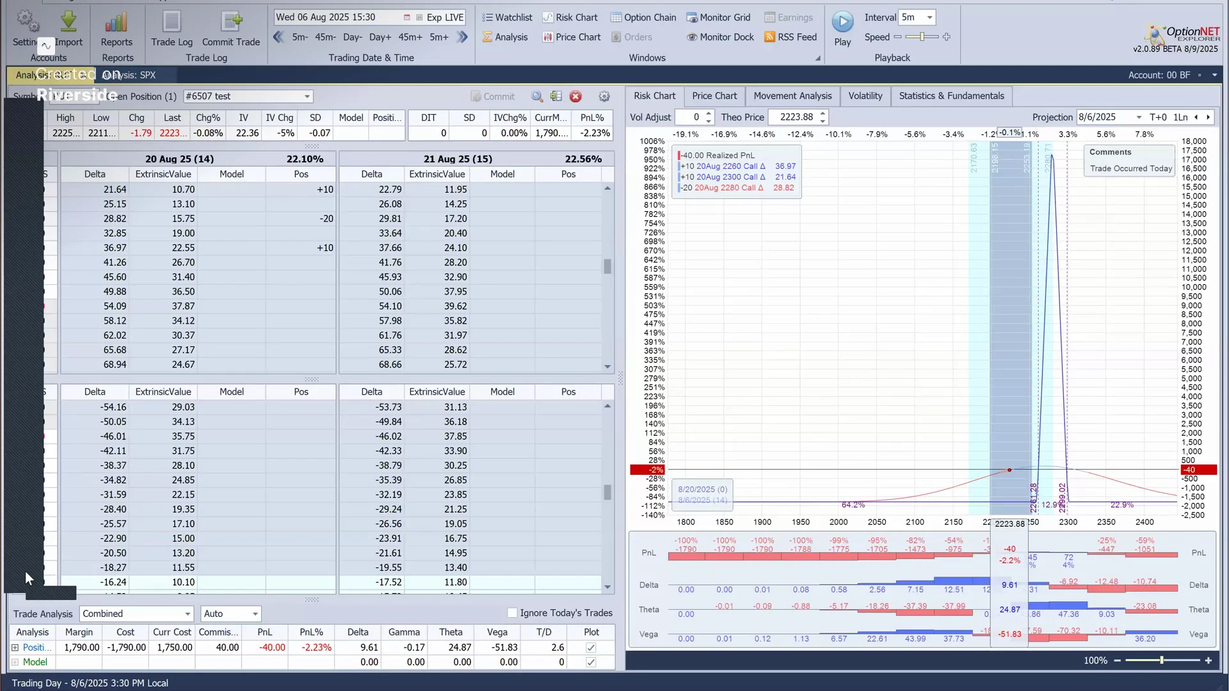Screen dimensions: 1229x691
Task: Switch to the Risk Chart tab
Action: click(654, 96)
